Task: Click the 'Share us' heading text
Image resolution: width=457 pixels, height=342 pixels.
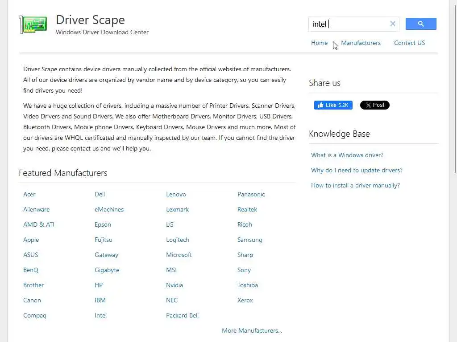Action: [x=324, y=83]
